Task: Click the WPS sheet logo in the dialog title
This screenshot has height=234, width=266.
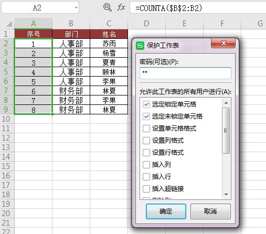Action: click(x=140, y=46)
